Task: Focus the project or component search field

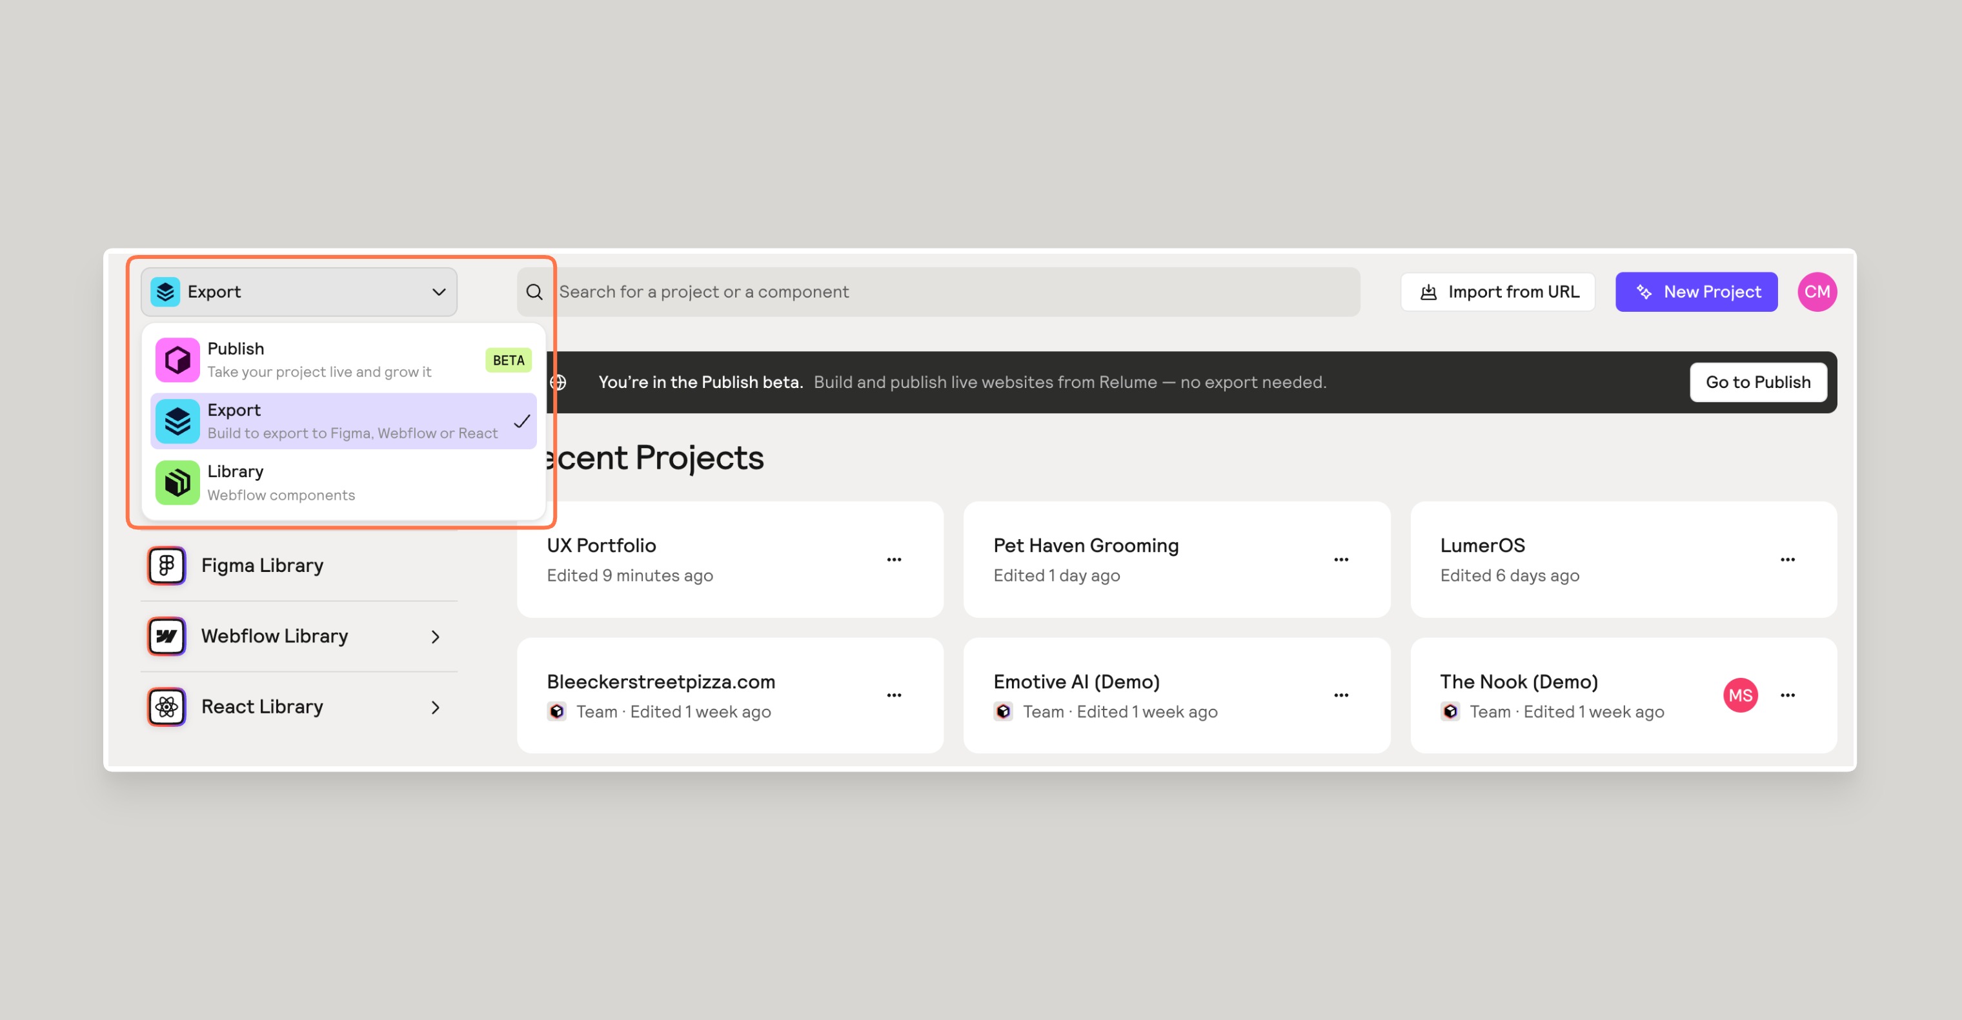Action: (x=938, y=292)
